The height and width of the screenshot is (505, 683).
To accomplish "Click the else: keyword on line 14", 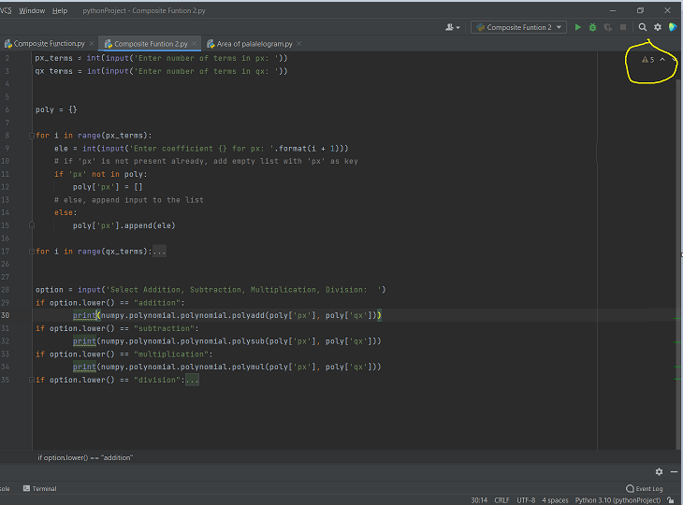I will click(65, 212).
